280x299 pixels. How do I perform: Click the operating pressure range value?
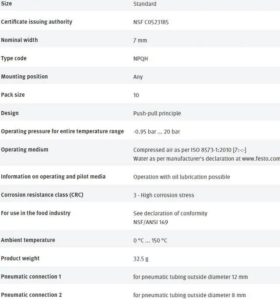(x=156, y=132)
